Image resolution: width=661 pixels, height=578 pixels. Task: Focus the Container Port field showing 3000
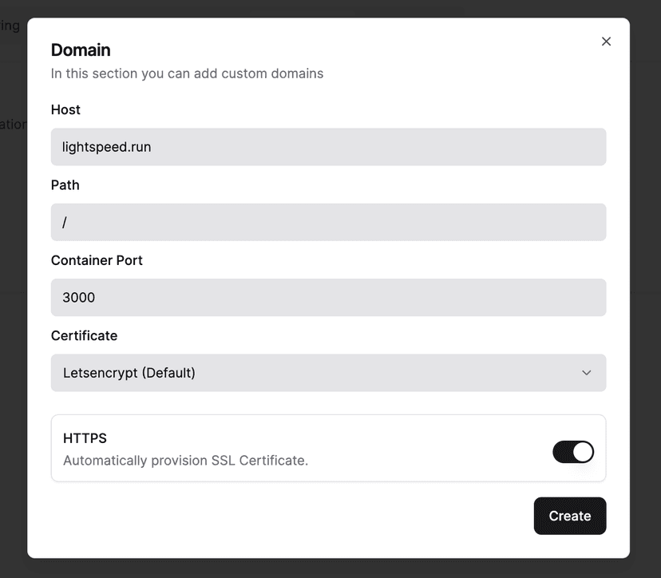[328, 297]
